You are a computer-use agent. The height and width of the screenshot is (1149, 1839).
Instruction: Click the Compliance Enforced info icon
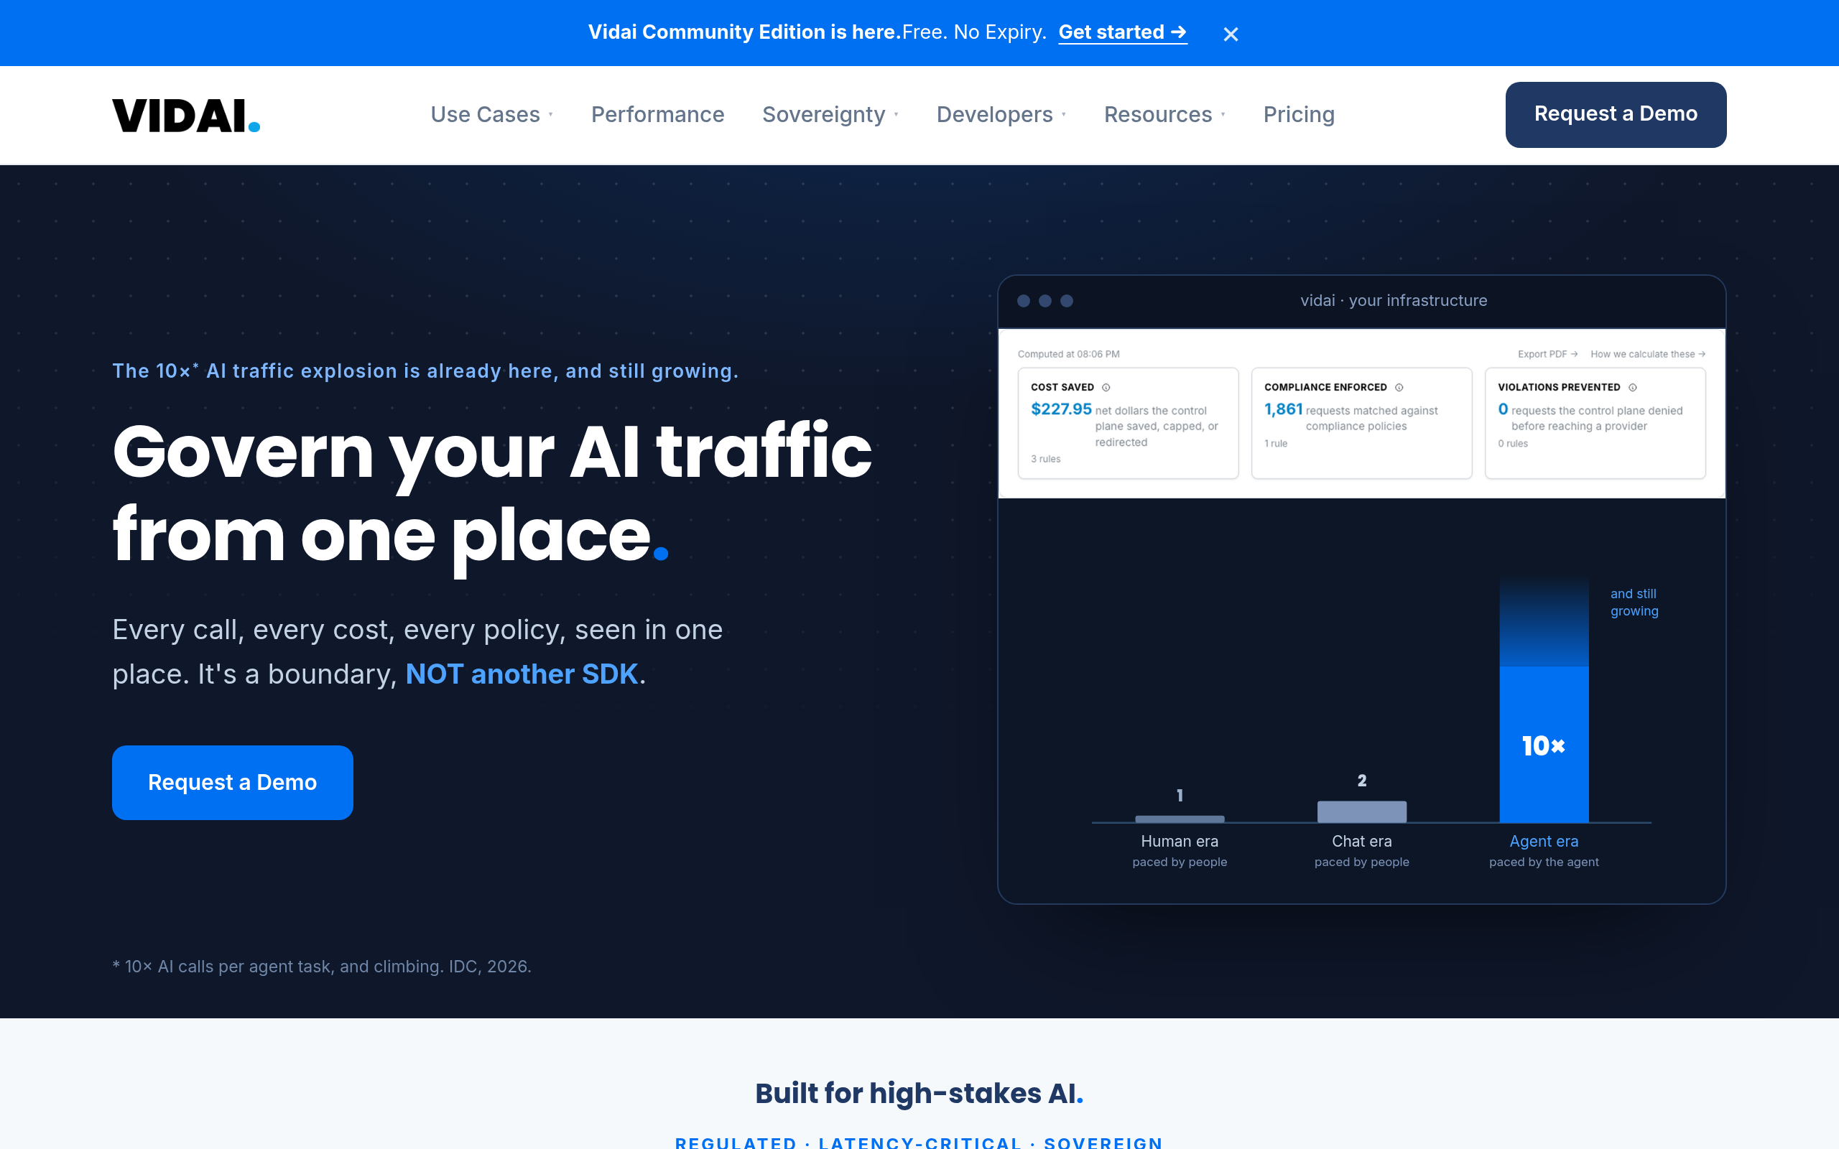(1399, 388)
